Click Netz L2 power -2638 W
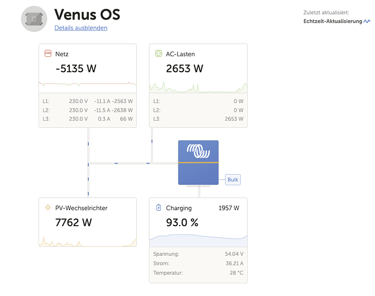Viewport: 375px width, 296px height. coord(122,110)
